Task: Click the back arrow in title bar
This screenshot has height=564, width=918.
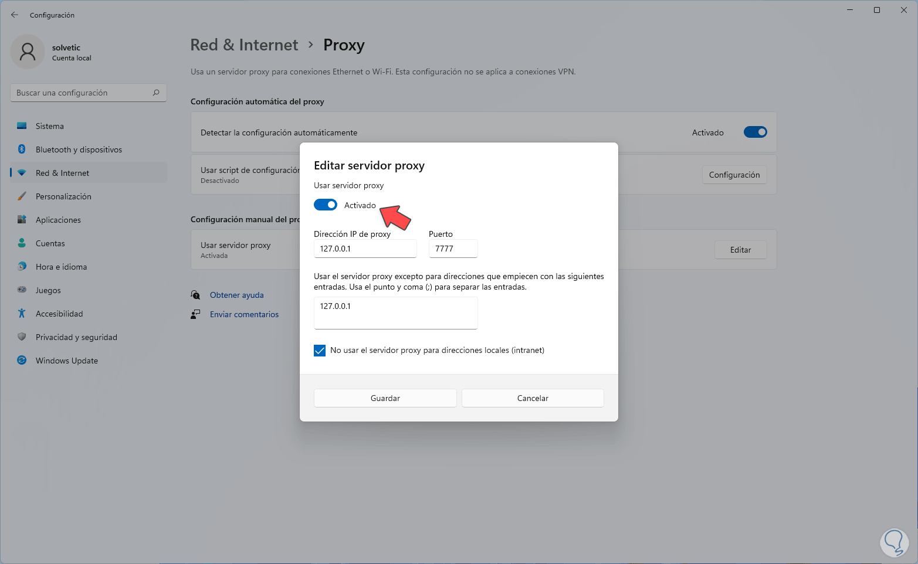Action: 15,15
